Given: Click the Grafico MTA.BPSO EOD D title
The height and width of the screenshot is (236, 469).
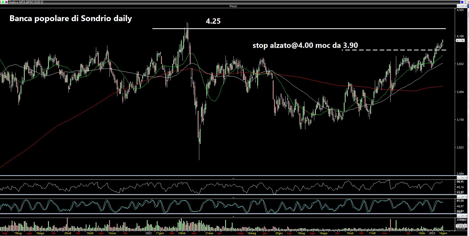Looking at the screenshot, I should pos(26,2).
